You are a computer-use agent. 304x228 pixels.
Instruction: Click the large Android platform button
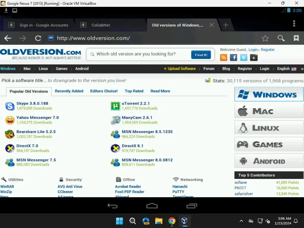(x=269, y=161)
